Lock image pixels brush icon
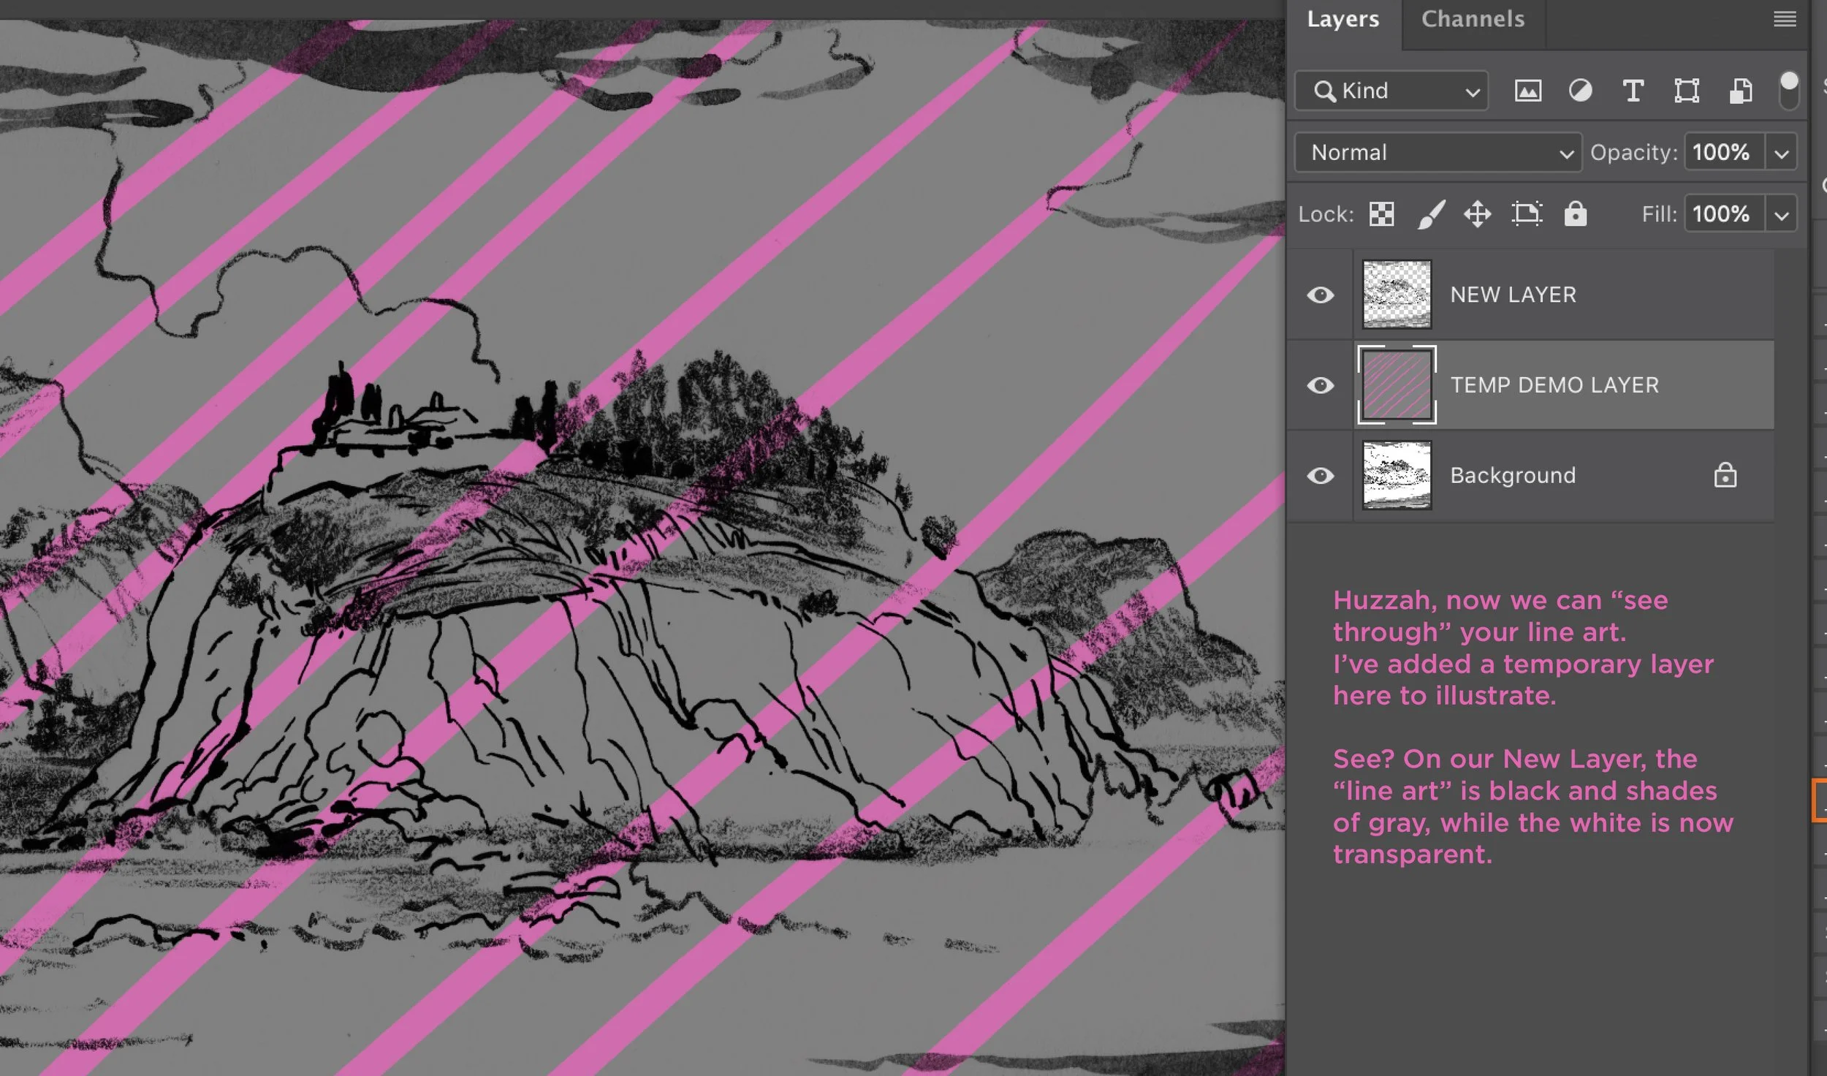The image size is (1827, 1076). [1430, 214]
